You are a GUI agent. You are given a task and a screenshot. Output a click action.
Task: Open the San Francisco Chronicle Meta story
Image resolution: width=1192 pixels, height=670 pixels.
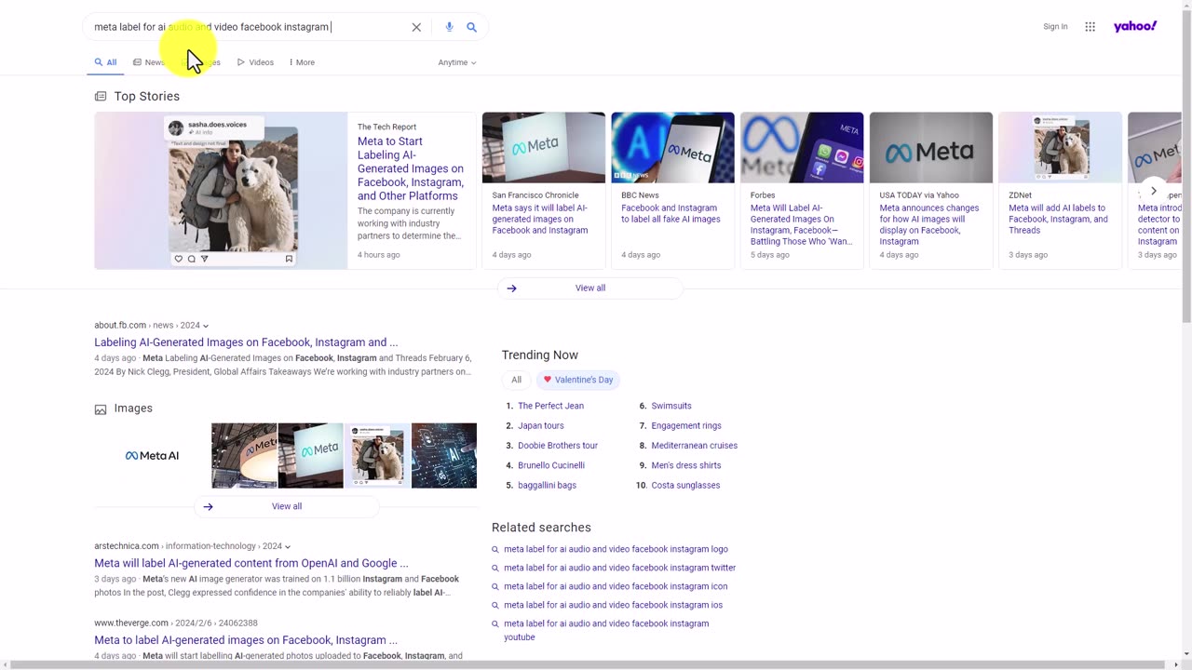(x=540, y=220)
